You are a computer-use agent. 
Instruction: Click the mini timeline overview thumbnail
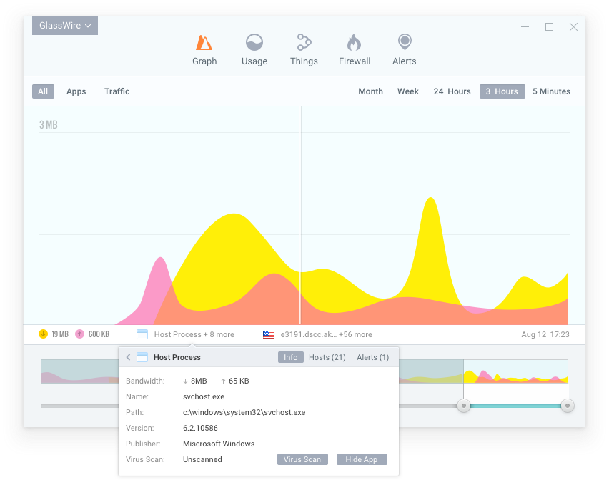[515, 371]
